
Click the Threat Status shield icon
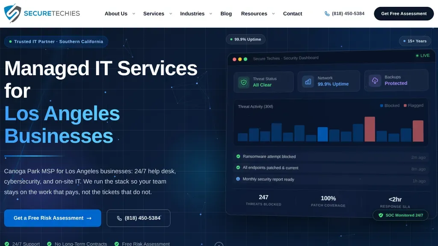coord(243,82)
